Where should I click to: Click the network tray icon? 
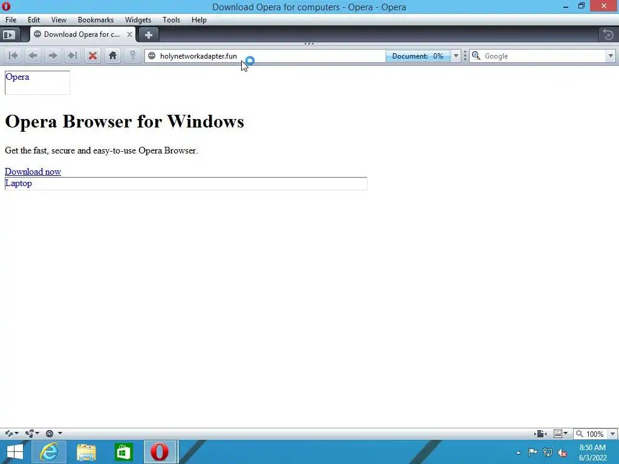pyautogui.click(x=548, y=453)
